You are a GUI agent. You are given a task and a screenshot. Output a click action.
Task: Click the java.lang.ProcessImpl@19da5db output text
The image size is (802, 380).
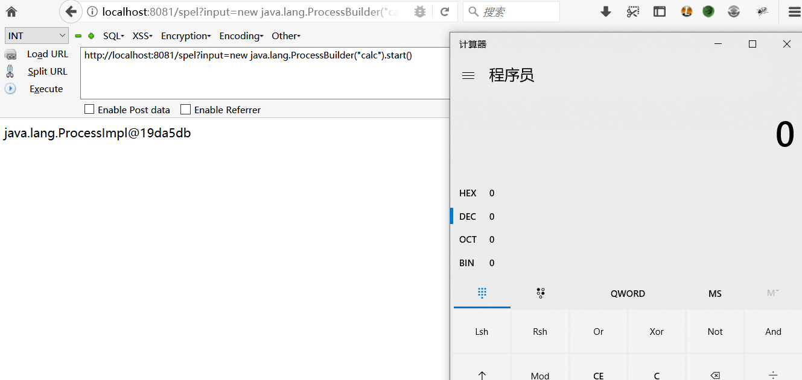click(x=97, y=133)
